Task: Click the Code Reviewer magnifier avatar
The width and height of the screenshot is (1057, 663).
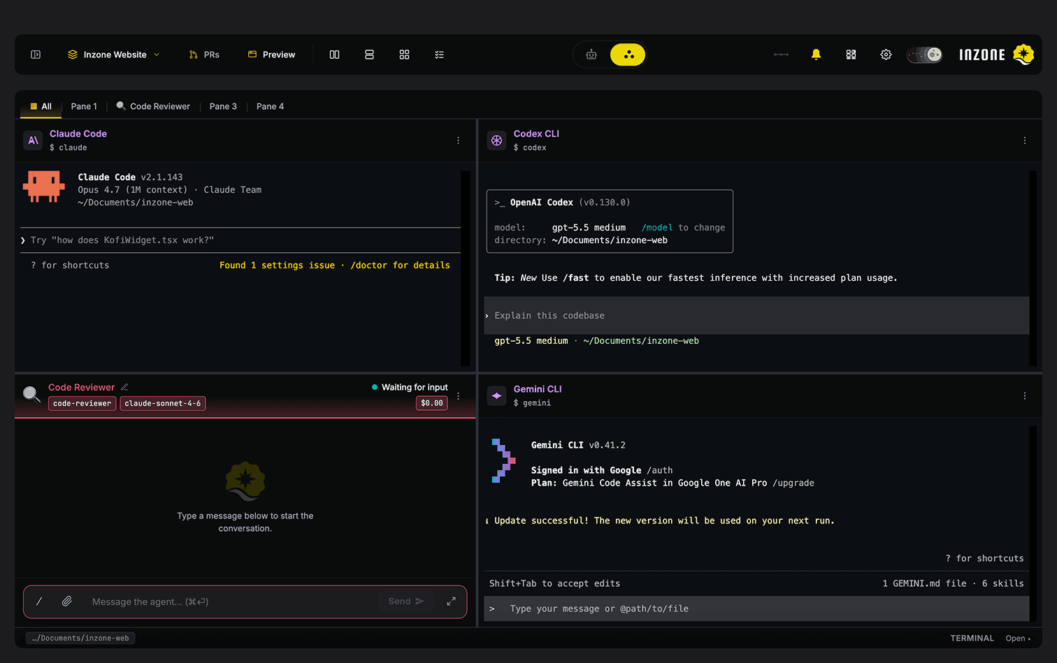Action: pos(32,395)
